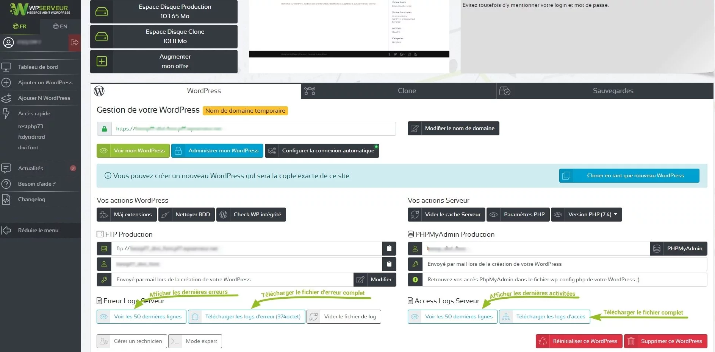Click Mode expert button
The height and width of the screenshot is (352, 715).
195,341
